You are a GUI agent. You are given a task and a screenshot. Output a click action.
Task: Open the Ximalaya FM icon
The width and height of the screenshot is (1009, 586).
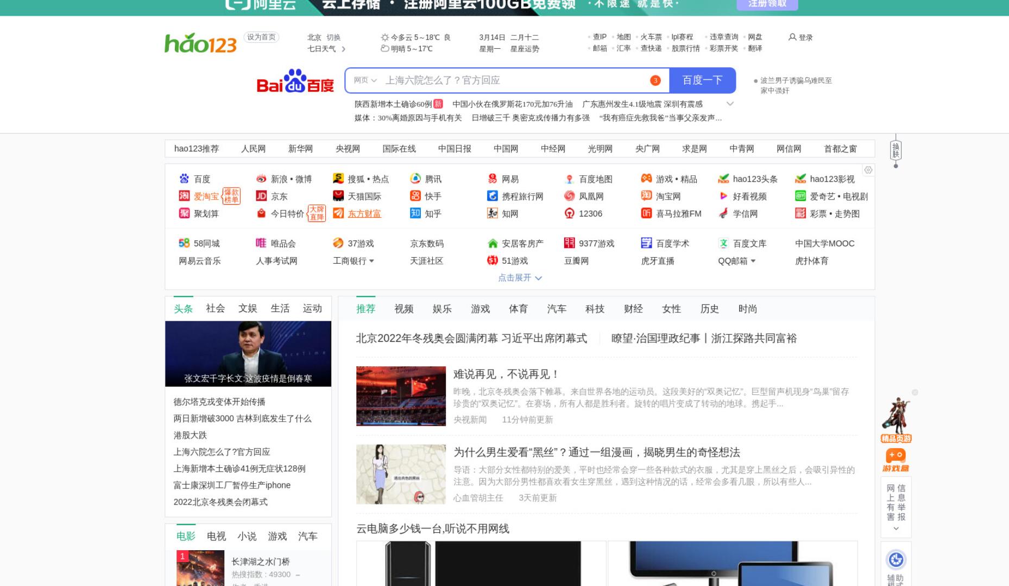(646, 213)
